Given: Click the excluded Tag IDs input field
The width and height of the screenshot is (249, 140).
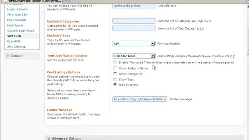Looking at the screenshot, I should (x=134, y=28).
